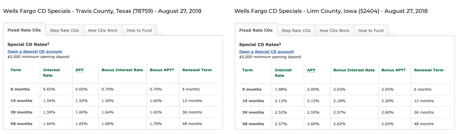Select How to Fund tab in Texas panel
This screenshot has width=457, height=134.
point(139,30)
